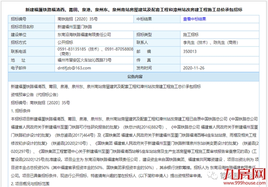Click the 资格预审公告（代招标公告）line
This screenshot has height=187, width=268.
35,95
